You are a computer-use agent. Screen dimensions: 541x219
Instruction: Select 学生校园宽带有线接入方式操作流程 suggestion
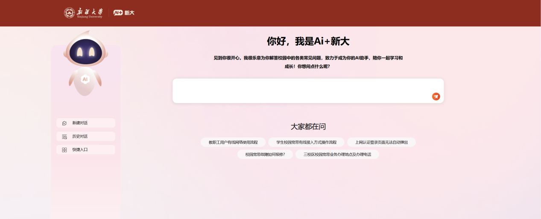click(x=306, y=142)
